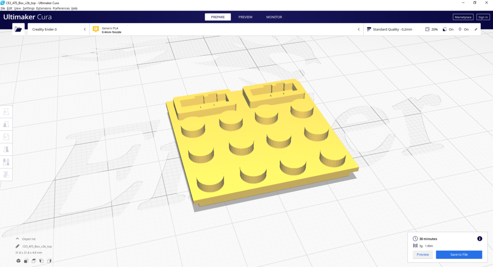
Task: Click the 3g - 1.00m material usage text
Action: (426, 246)
